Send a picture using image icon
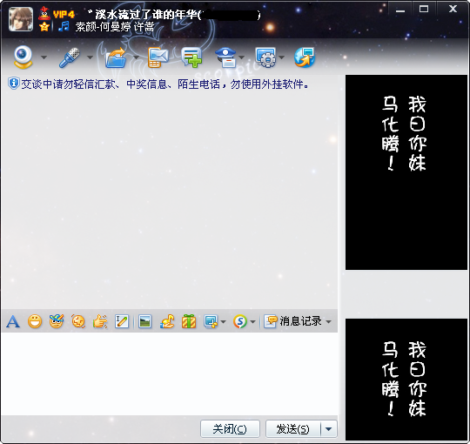Image resolution: width=470 pixels, height=444 pixels. (x=144, y=322)
